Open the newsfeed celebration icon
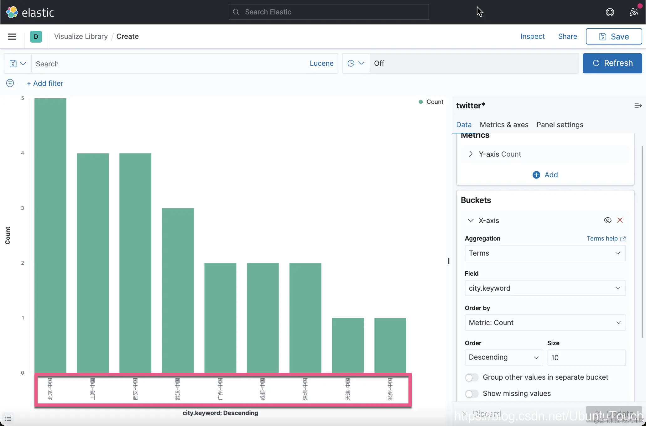This screenshot has width=646, height=426. [634, 12]
